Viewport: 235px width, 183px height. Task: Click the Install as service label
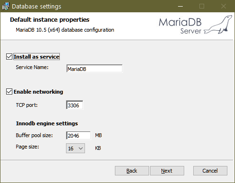pyautogui.click(x=37, y=57)
